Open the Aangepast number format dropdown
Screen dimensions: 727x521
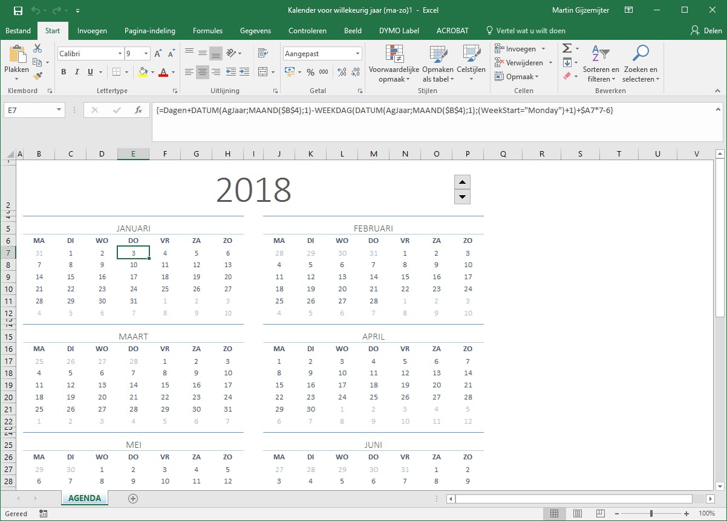(x=357, y=53)
